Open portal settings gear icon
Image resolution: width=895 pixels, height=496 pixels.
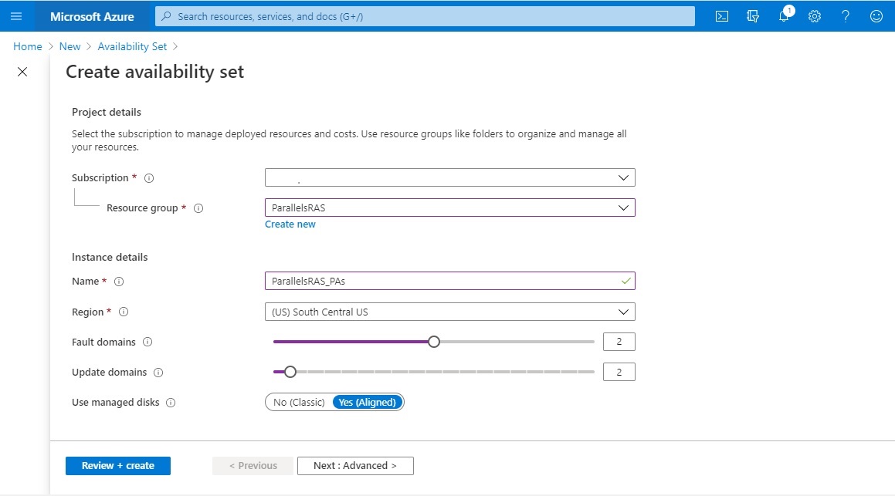click(x=814, y=15)
